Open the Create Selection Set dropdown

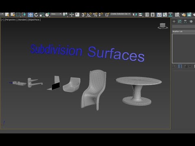coord(121,14)
